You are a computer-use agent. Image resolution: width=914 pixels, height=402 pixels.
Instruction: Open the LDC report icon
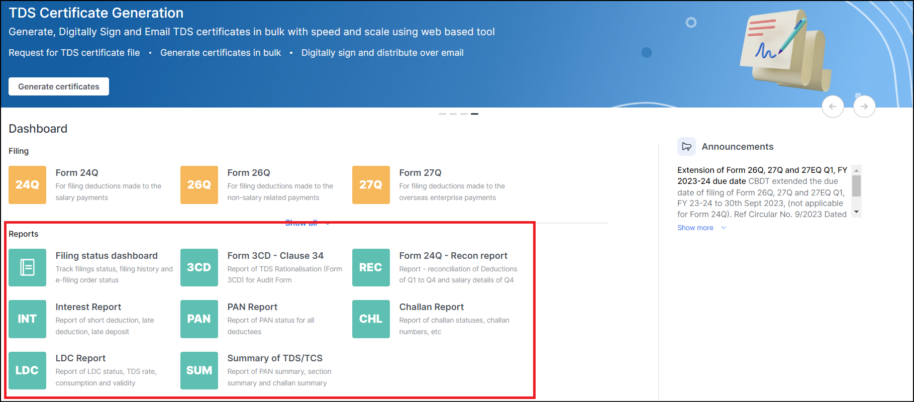pos(27,370)
